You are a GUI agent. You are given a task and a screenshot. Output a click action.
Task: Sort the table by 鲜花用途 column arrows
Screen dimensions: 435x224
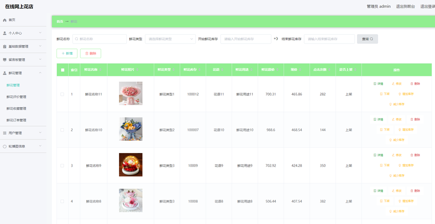(251, 70)
